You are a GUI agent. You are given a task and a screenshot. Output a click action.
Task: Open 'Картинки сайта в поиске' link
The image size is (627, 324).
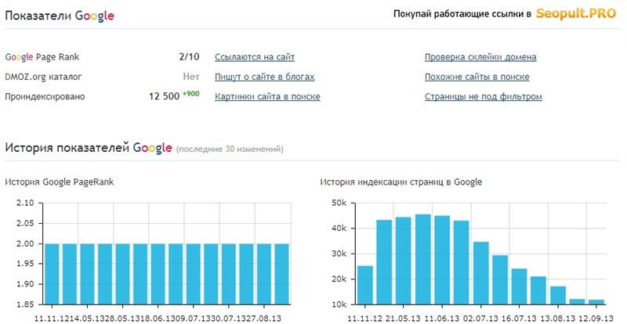(267, 97)
